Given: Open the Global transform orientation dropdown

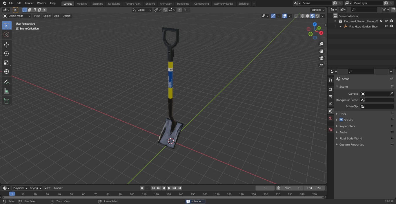Looking at the screenshot, I should click(142, 10).
